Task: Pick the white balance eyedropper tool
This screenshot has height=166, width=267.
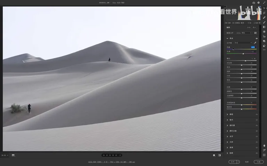Action: [x=255, y=43]
